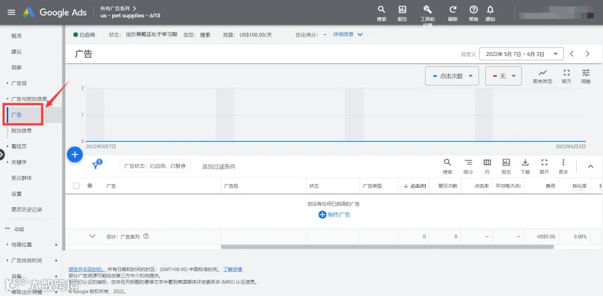Go to next date range arrow
This screenshot has height=296, width=603.
pyautogui.click(x=587, y=54)
